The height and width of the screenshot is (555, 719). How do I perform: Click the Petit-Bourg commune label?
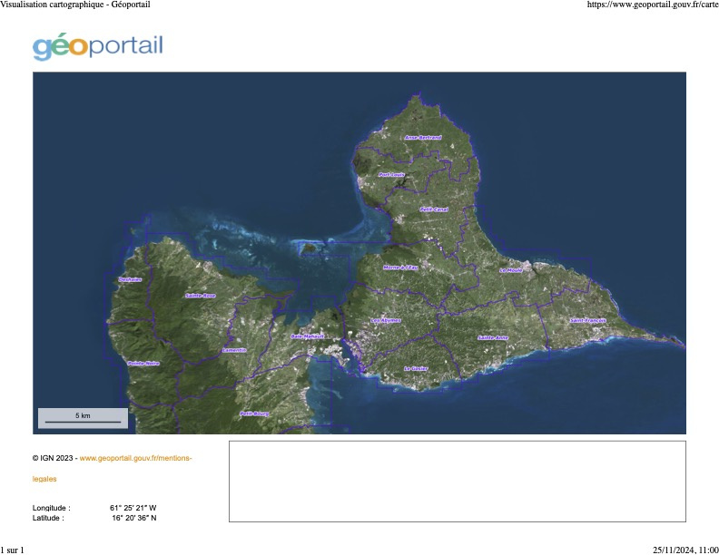254,414
